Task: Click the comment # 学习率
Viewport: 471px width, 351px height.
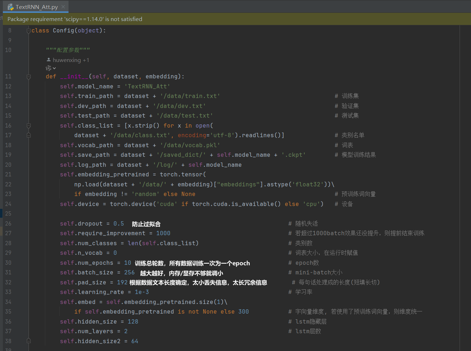Action: (300, 292)
